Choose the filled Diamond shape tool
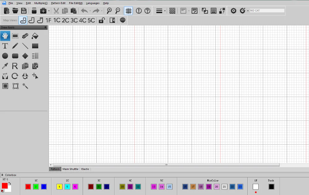Screen dimensions: 309x195 (x=25, y=56)
